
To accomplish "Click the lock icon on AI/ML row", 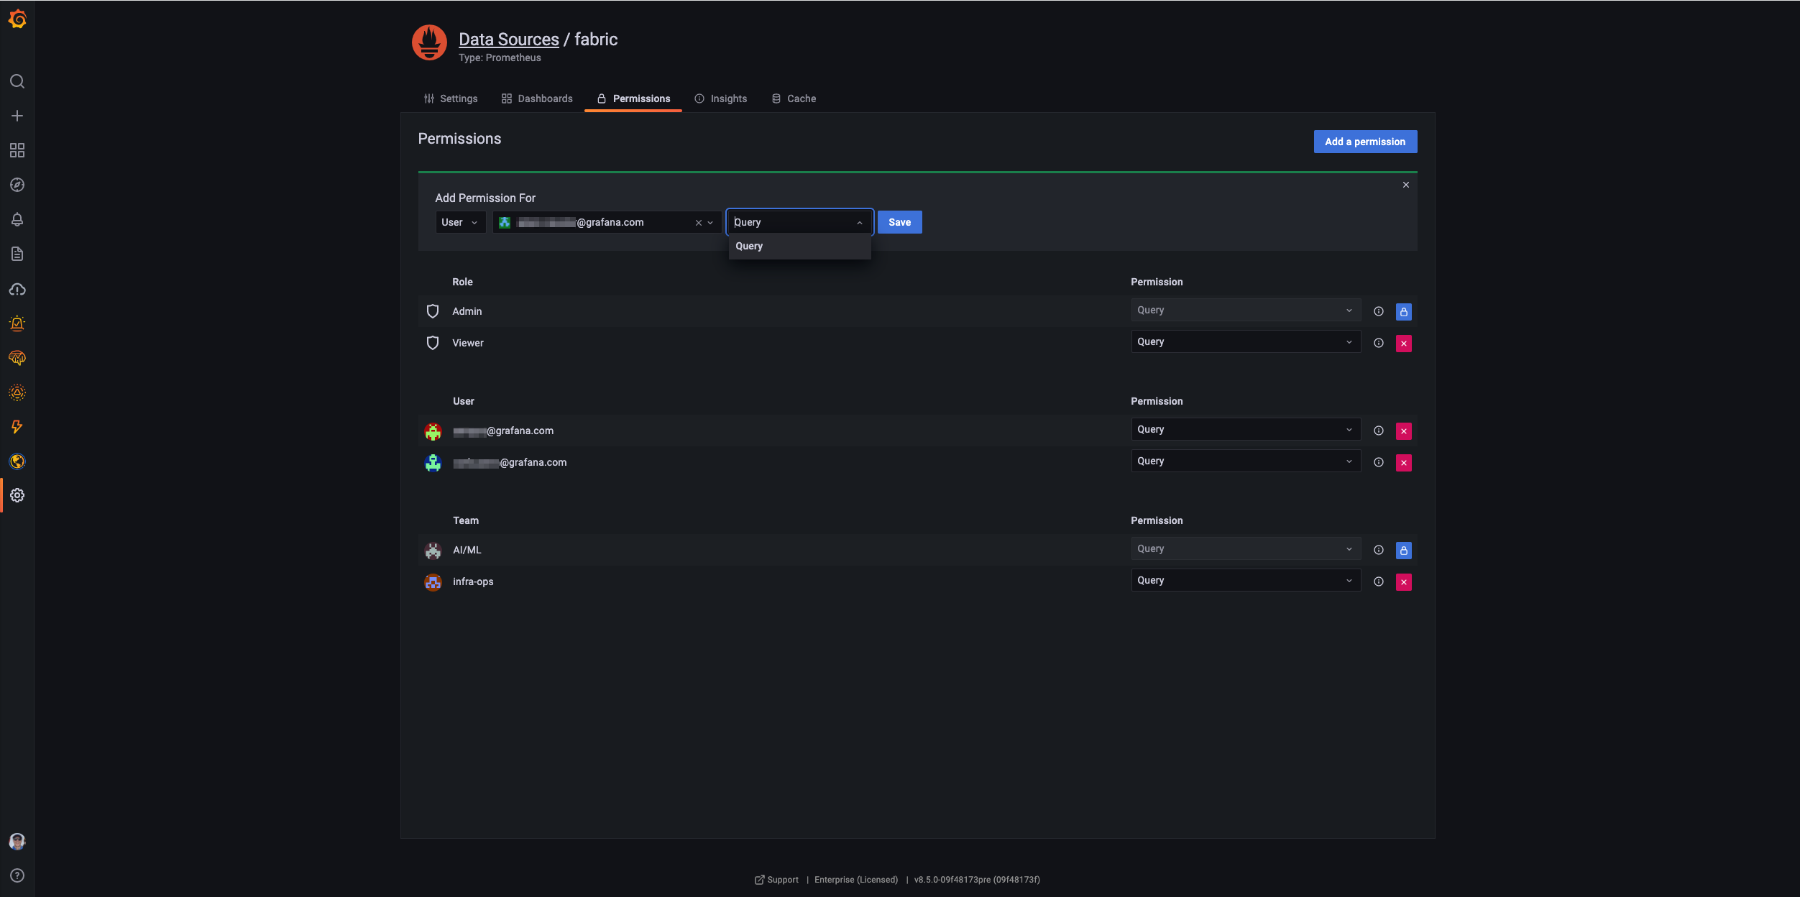I will click(x=1403, y=550).
